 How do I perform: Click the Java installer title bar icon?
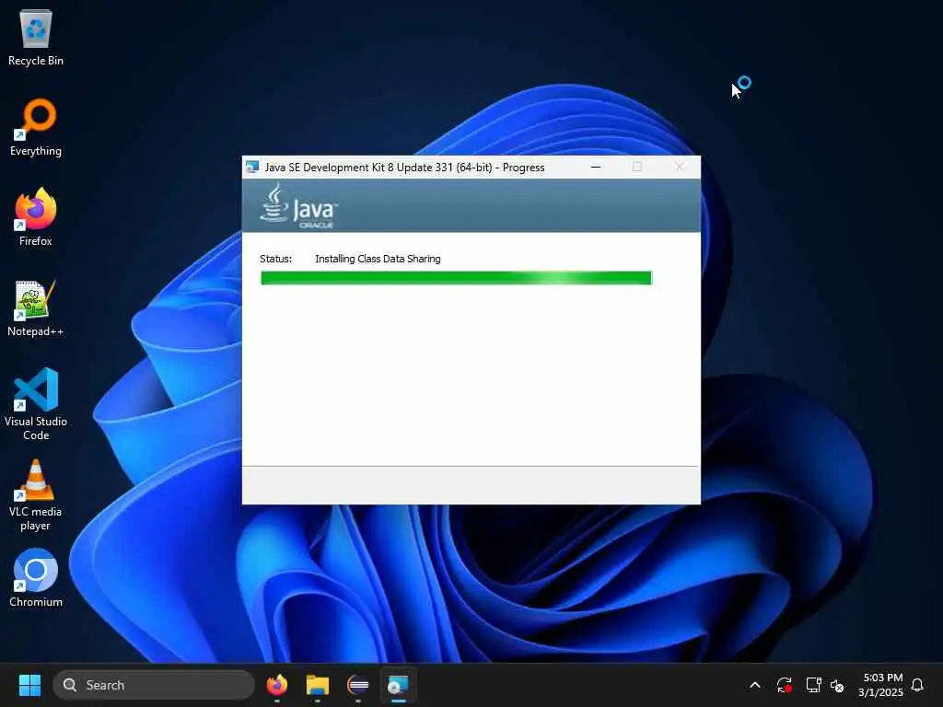click(x=252, y=168)
